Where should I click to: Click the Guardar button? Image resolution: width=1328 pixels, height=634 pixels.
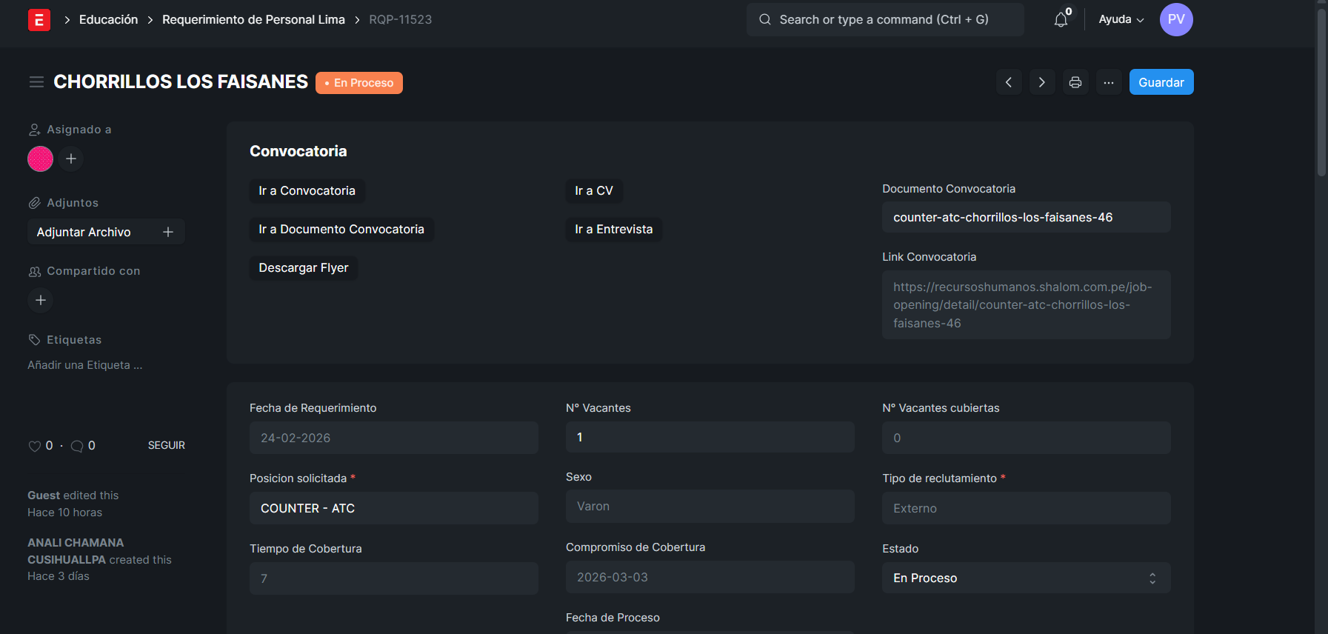[1161, 82]
